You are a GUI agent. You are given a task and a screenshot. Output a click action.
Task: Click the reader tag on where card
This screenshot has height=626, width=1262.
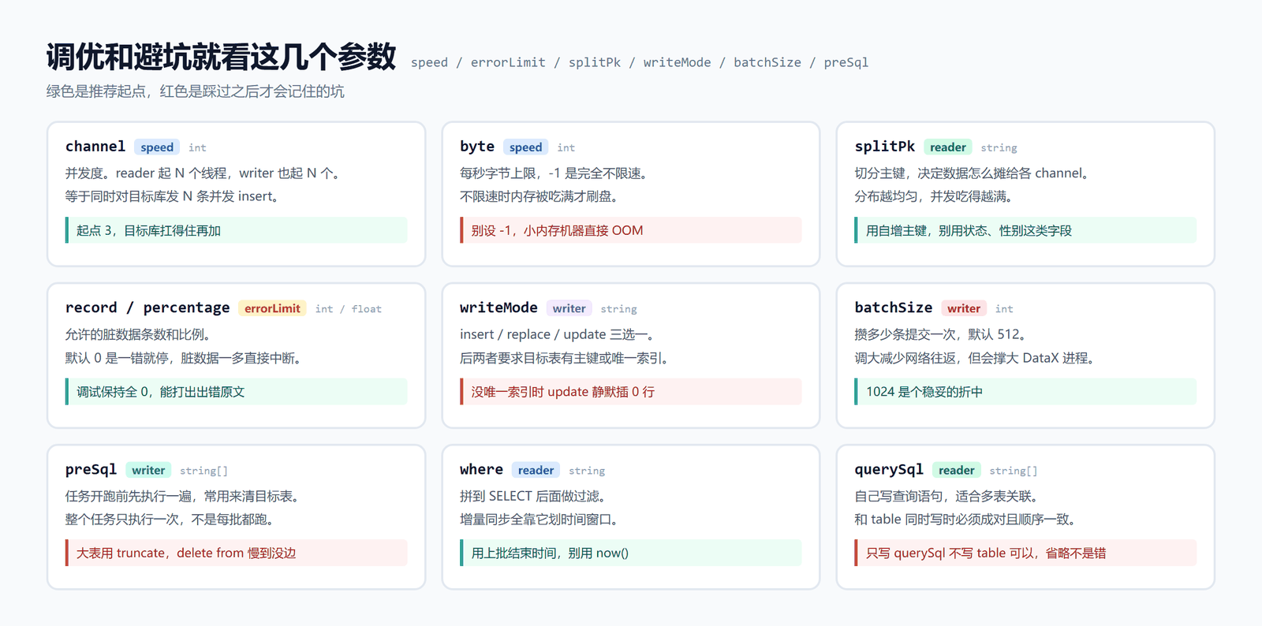(536, 471)
